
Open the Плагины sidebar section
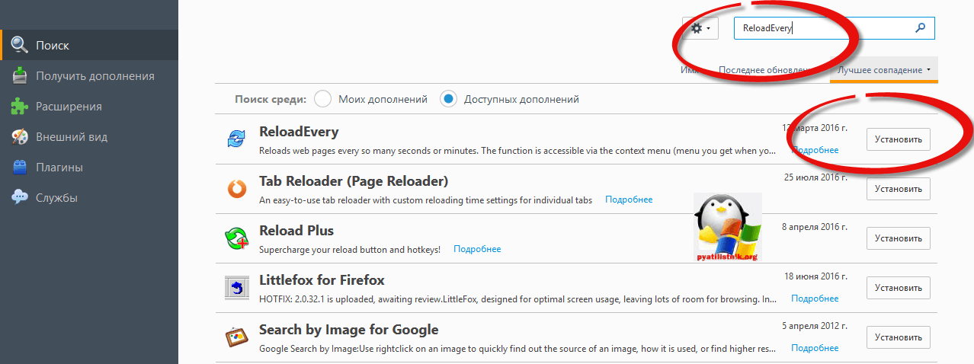59,168
